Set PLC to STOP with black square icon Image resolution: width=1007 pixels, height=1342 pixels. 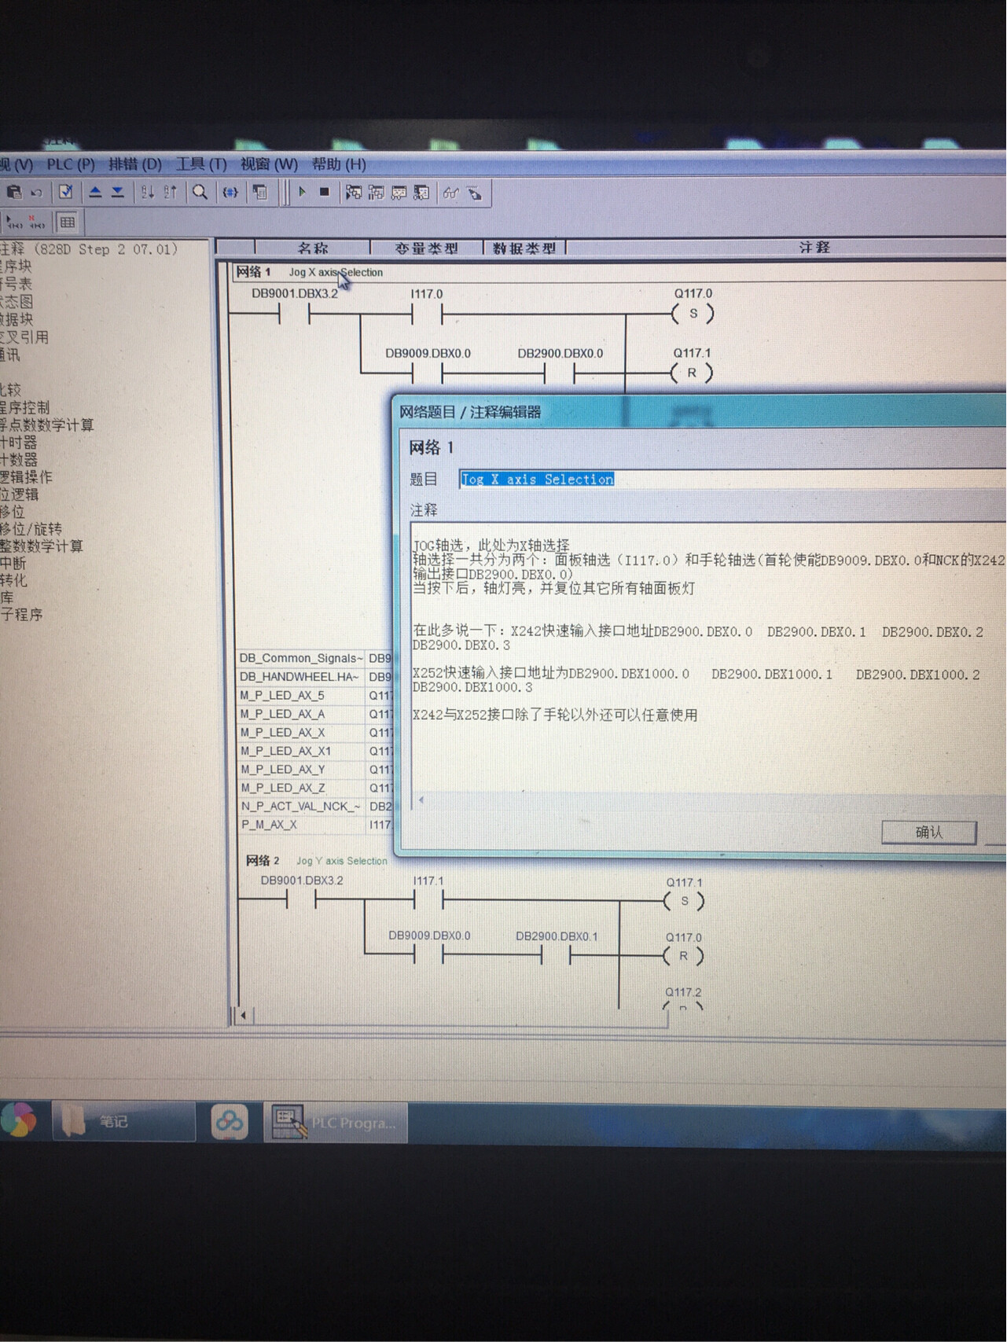(x=324, y=192)
